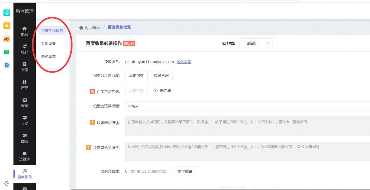Open the 概况 overview section in sidebar

25,31
